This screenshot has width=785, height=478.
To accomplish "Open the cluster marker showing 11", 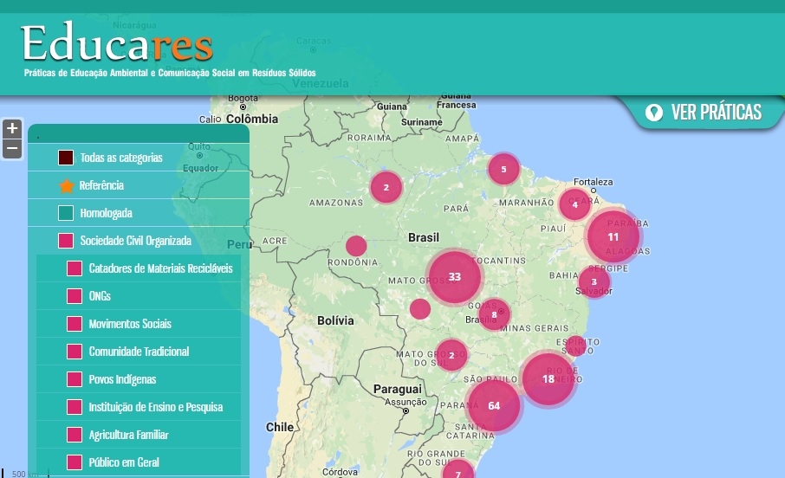I will (x=613, y=236).
